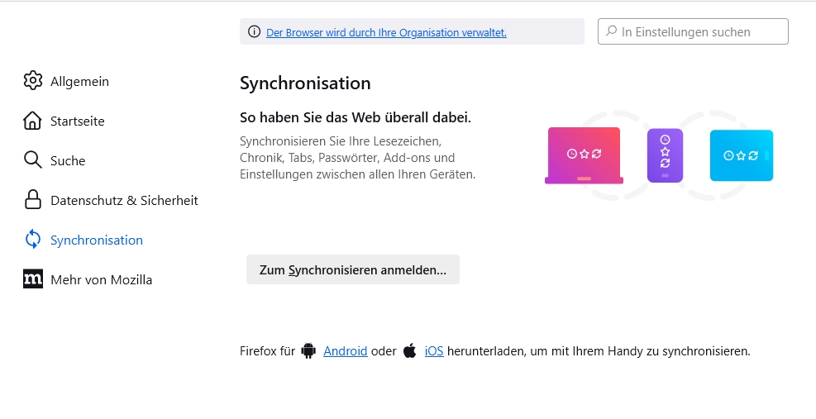Image resolution: width=816 pixels, height=419 pixels.
Task: Click the info icon in managed-browser banner
Action: tap(254, 32)
